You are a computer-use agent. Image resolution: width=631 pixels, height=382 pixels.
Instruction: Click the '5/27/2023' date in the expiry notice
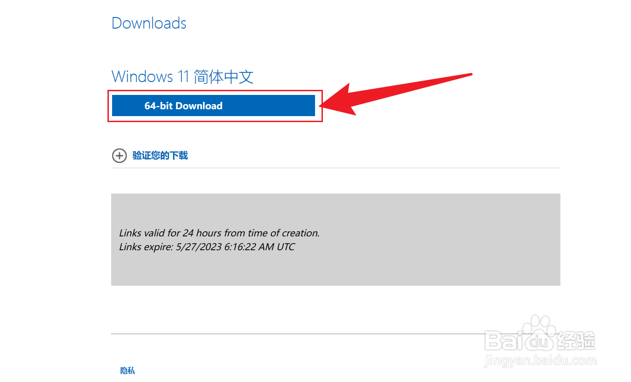pyautogui.click(x=199, y=247)
